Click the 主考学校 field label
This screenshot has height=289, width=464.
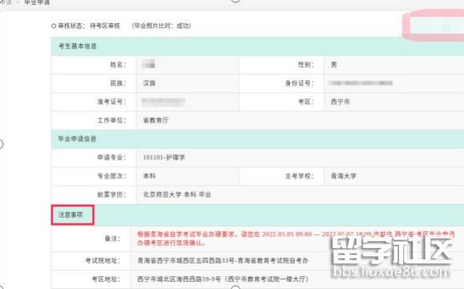299,176
